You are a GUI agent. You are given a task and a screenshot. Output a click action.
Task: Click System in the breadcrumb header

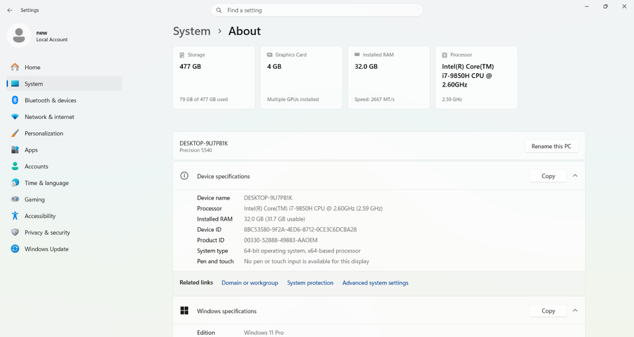(192, 31)
